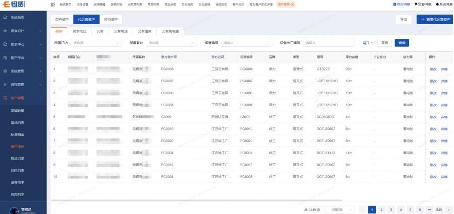Open the 10条/页 page size dropdown
Image resolution: width=454 pixels, height=214 pixels.
point(342,209)
